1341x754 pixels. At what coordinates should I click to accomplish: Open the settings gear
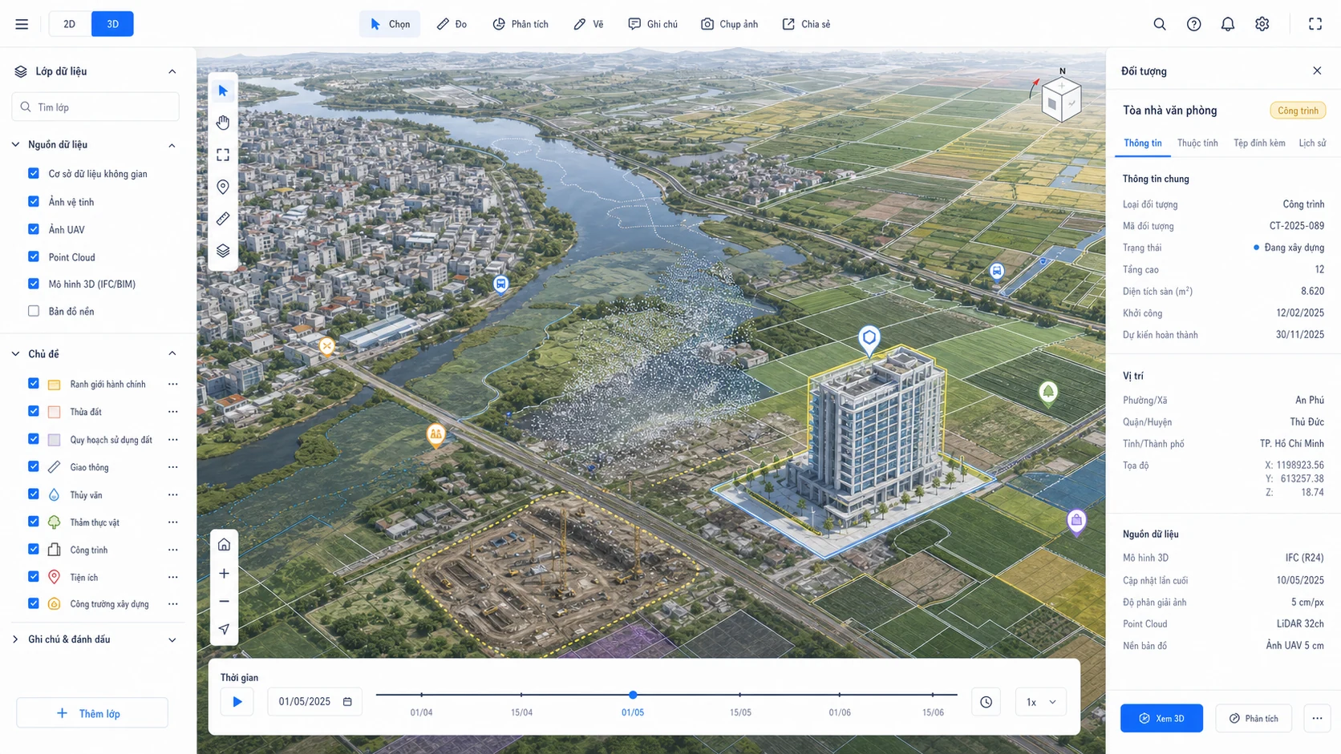click(x=1262, y=24)
